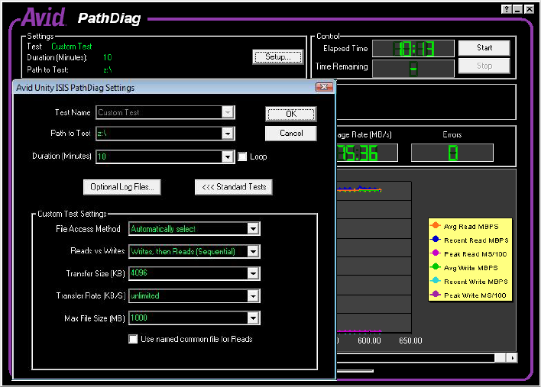Click the Peak Read MS/100 magenta marker
The width and height of the screenshot is (541, 387).
pyautogui.click(x=436, y=253)
